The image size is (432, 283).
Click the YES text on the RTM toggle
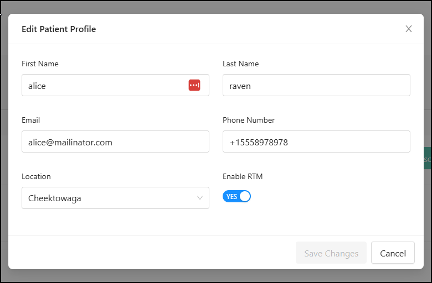(232, 197)
